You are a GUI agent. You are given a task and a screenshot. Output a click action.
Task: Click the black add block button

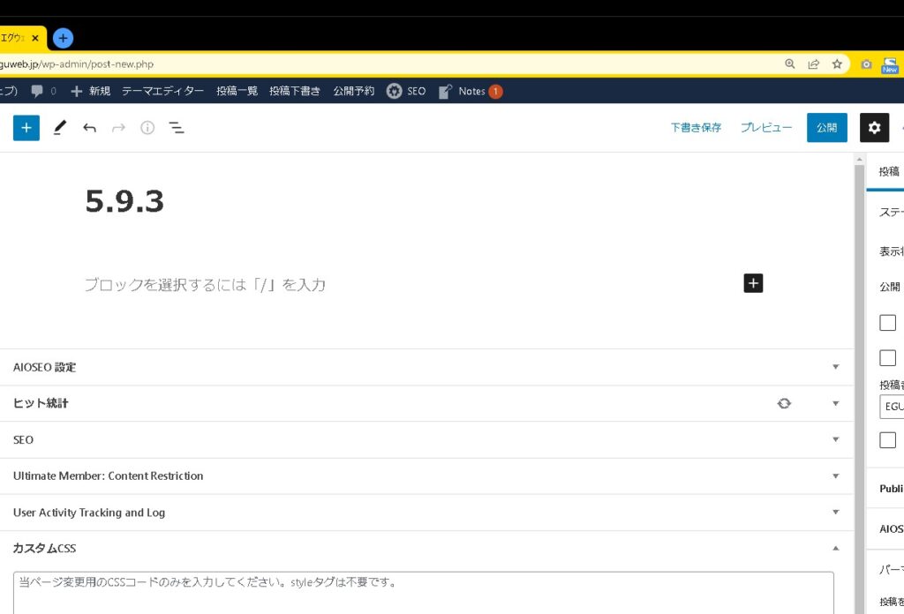(x=753, y=283)
